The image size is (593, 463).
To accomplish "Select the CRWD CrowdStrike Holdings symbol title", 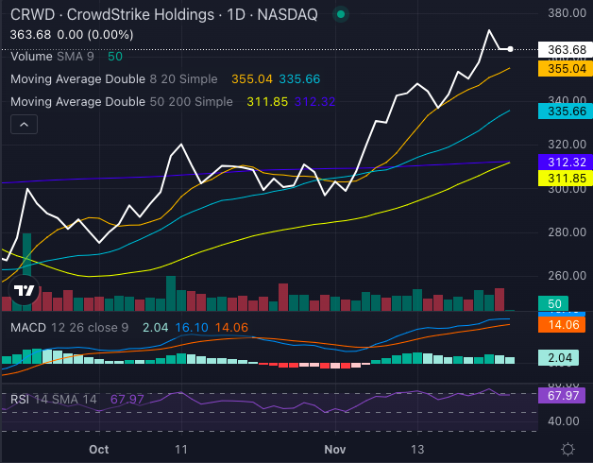I will [x=161, y=15].
